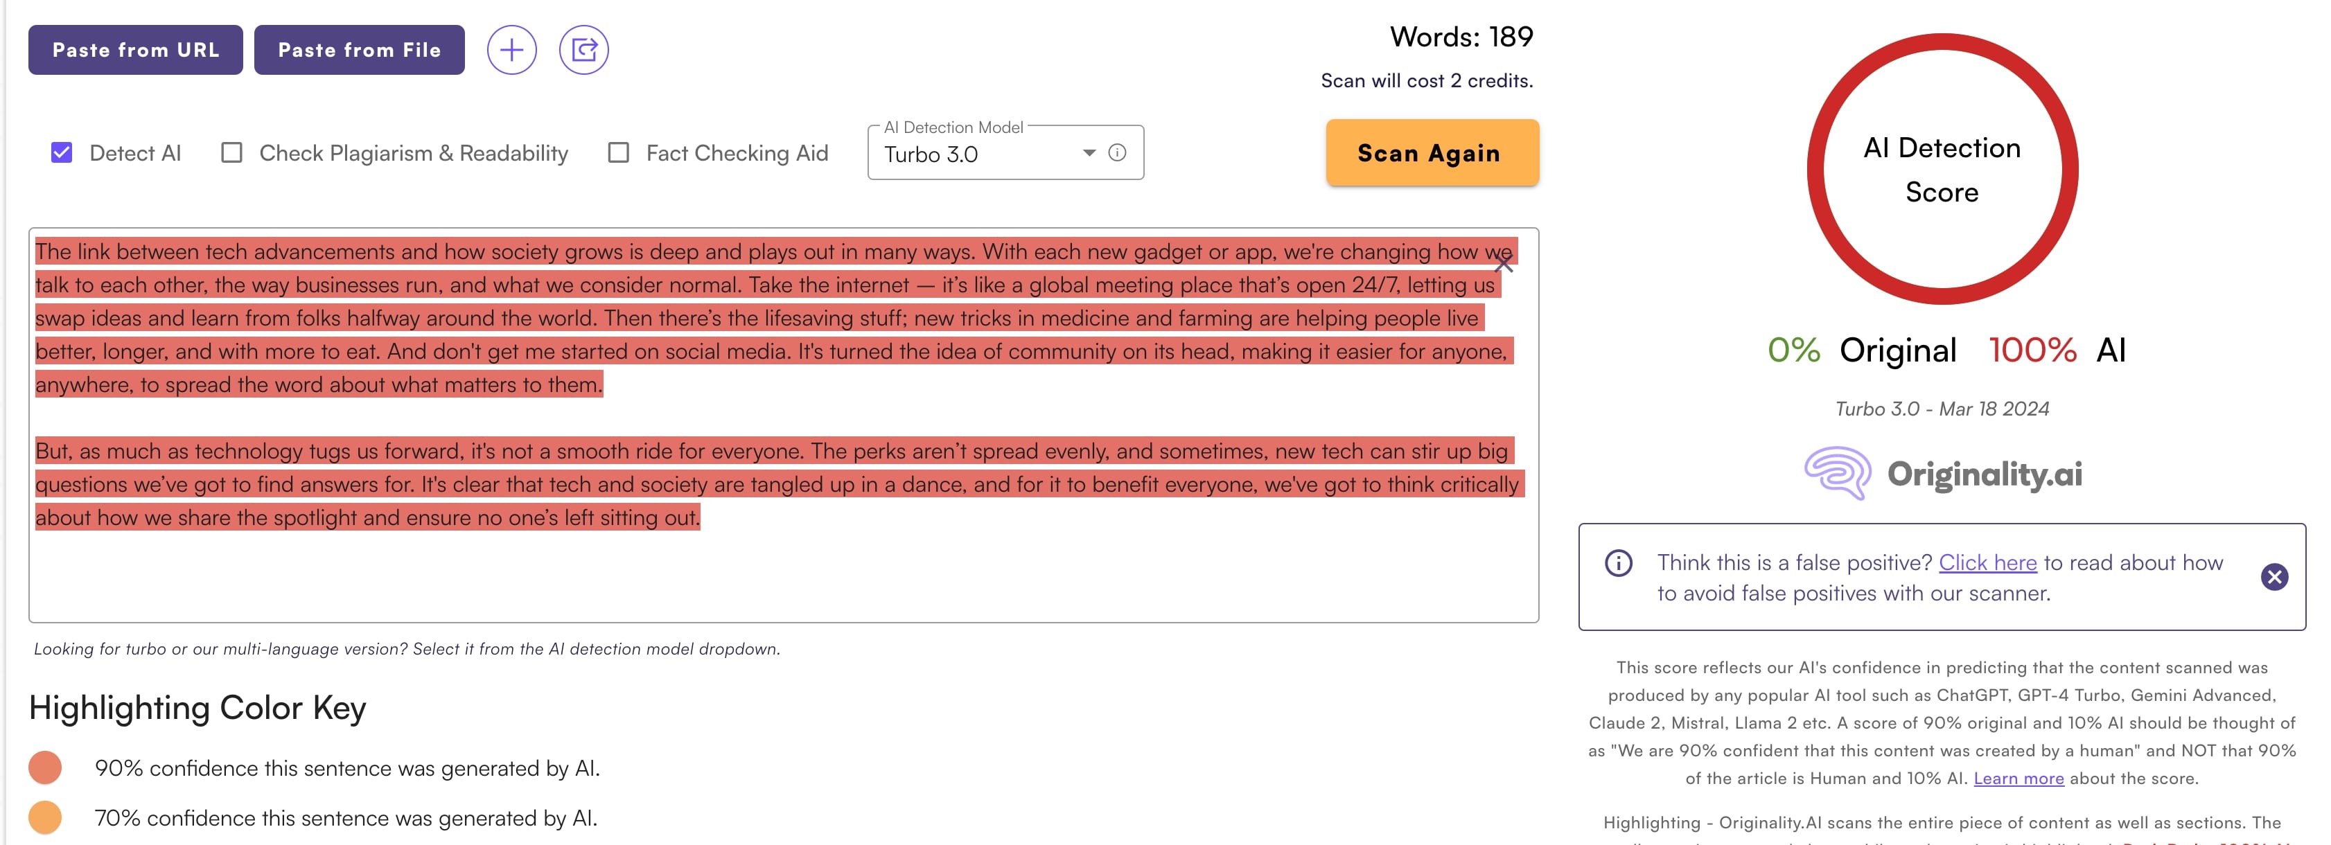
Task: Click the AI Detection Score circle
Action: 1942,169
